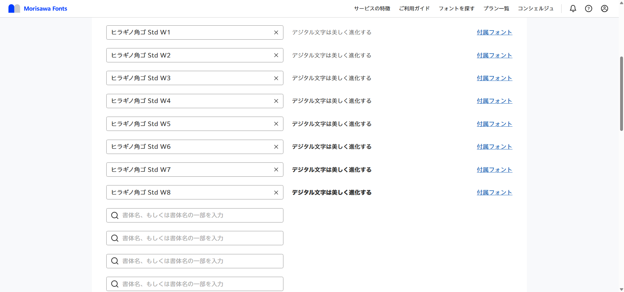Click the W8 bold sample text デジタル文字は美しく進化する
624x292 pixels.
331,193
